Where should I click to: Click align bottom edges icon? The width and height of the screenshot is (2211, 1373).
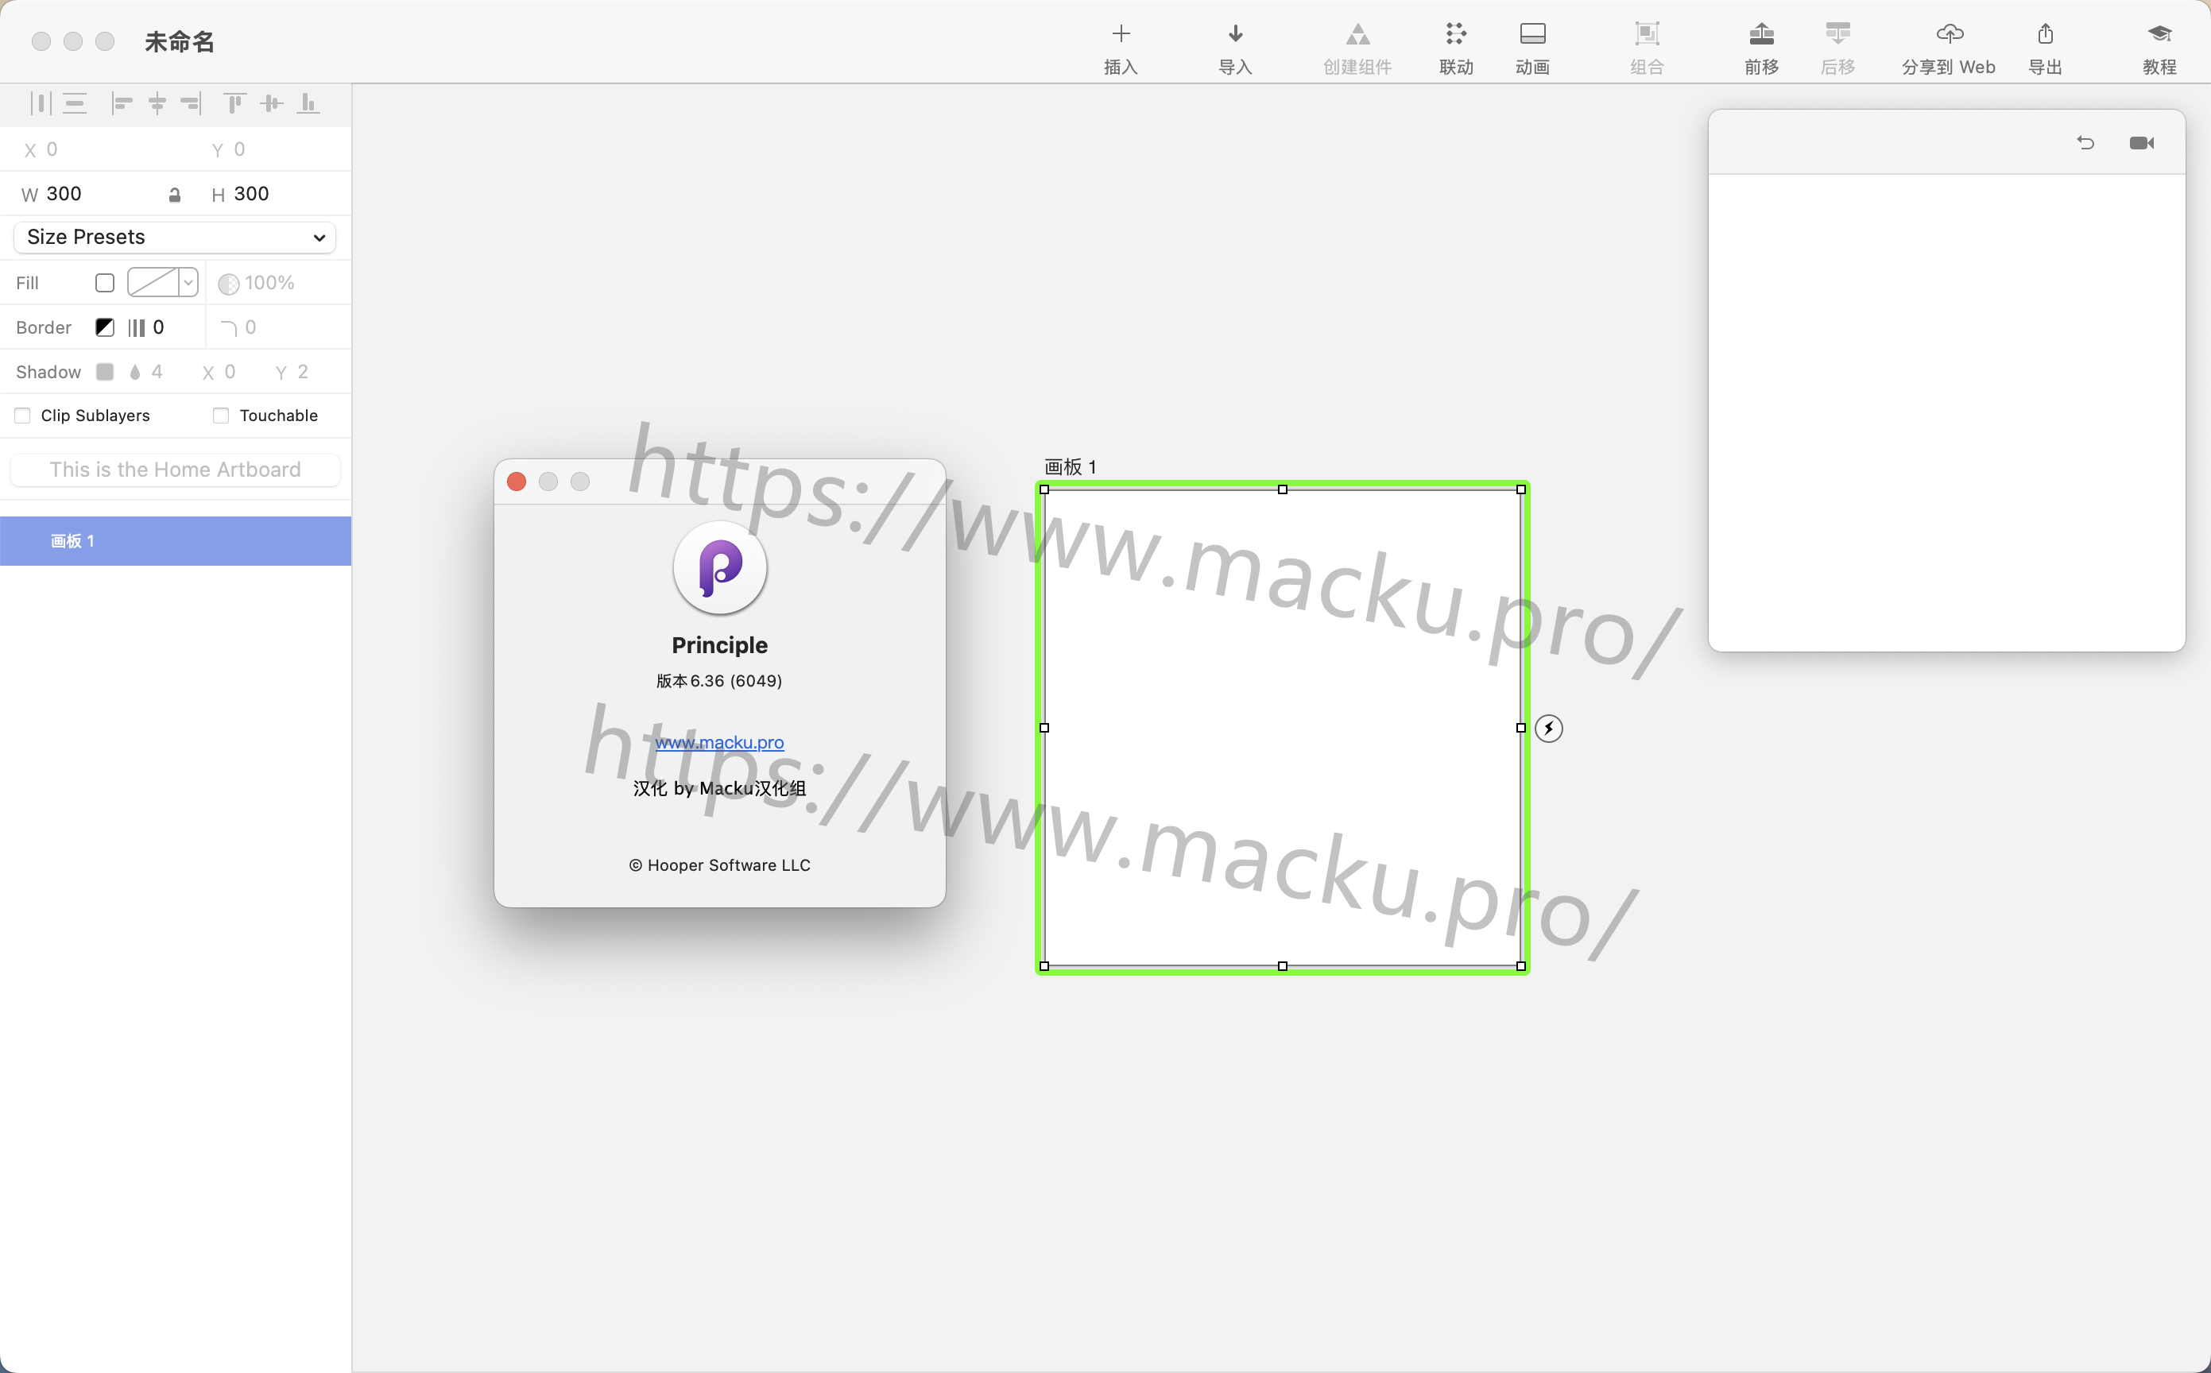308,103
